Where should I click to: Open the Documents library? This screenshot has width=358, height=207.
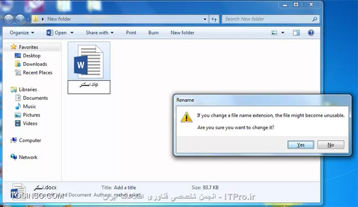pos(35,98)
